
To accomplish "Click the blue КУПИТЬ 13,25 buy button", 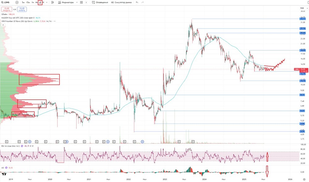I will (22, 10).
